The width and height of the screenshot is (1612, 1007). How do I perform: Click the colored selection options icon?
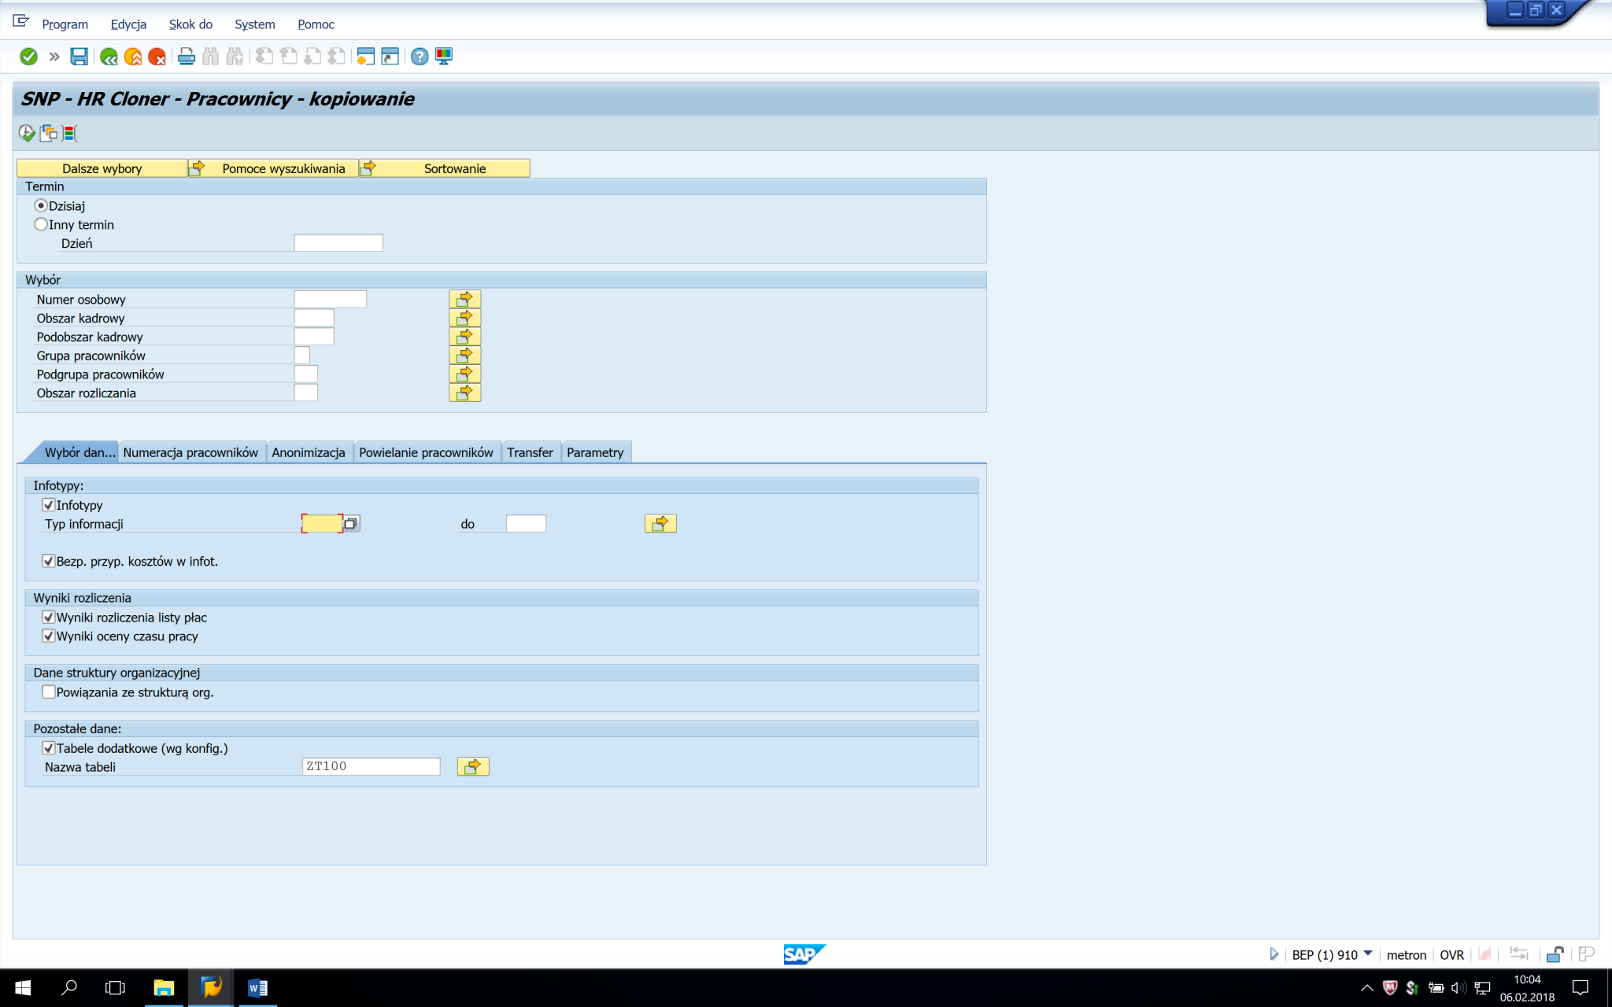tap(70, 133)
